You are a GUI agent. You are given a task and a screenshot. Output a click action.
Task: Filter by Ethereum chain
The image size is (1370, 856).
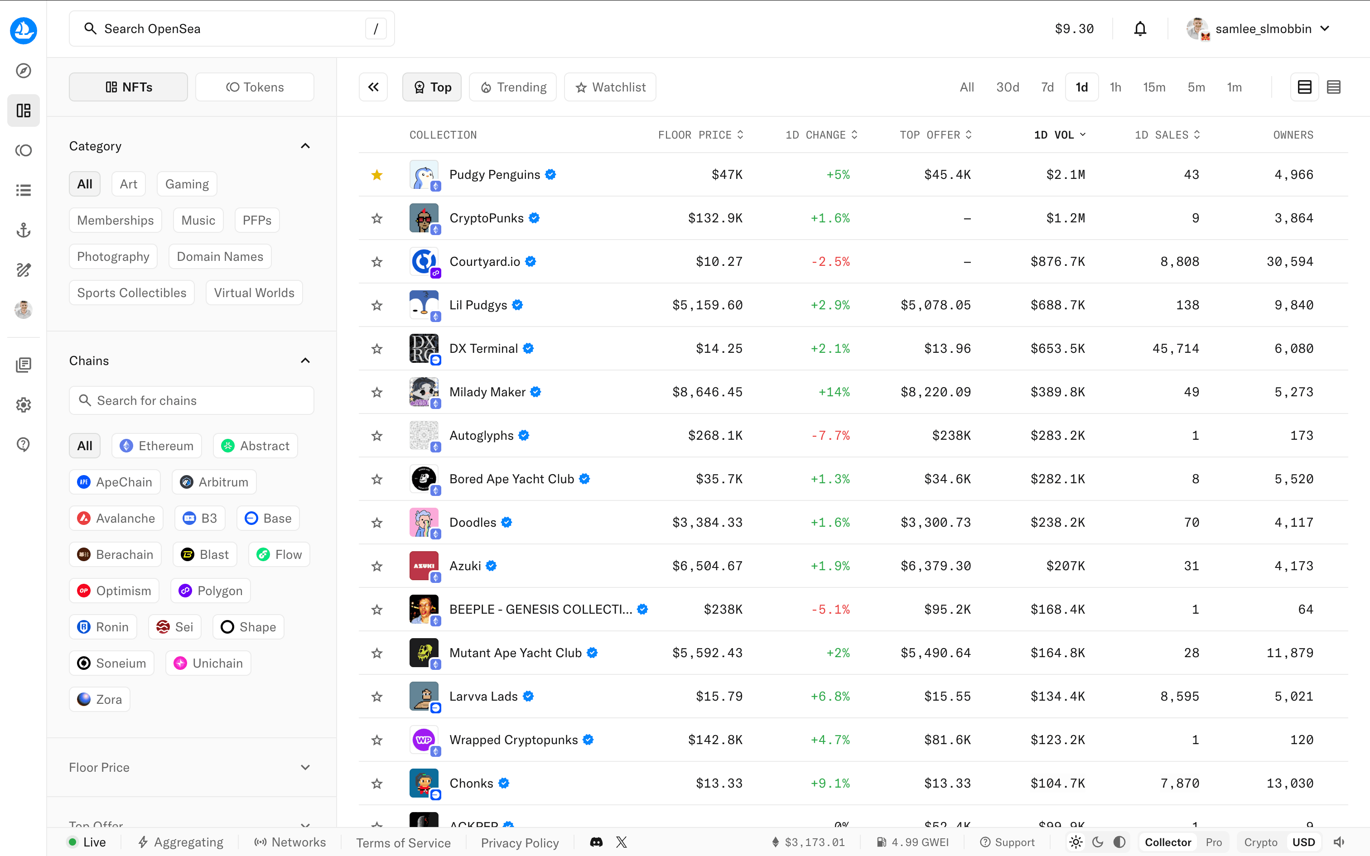point(157,446)
